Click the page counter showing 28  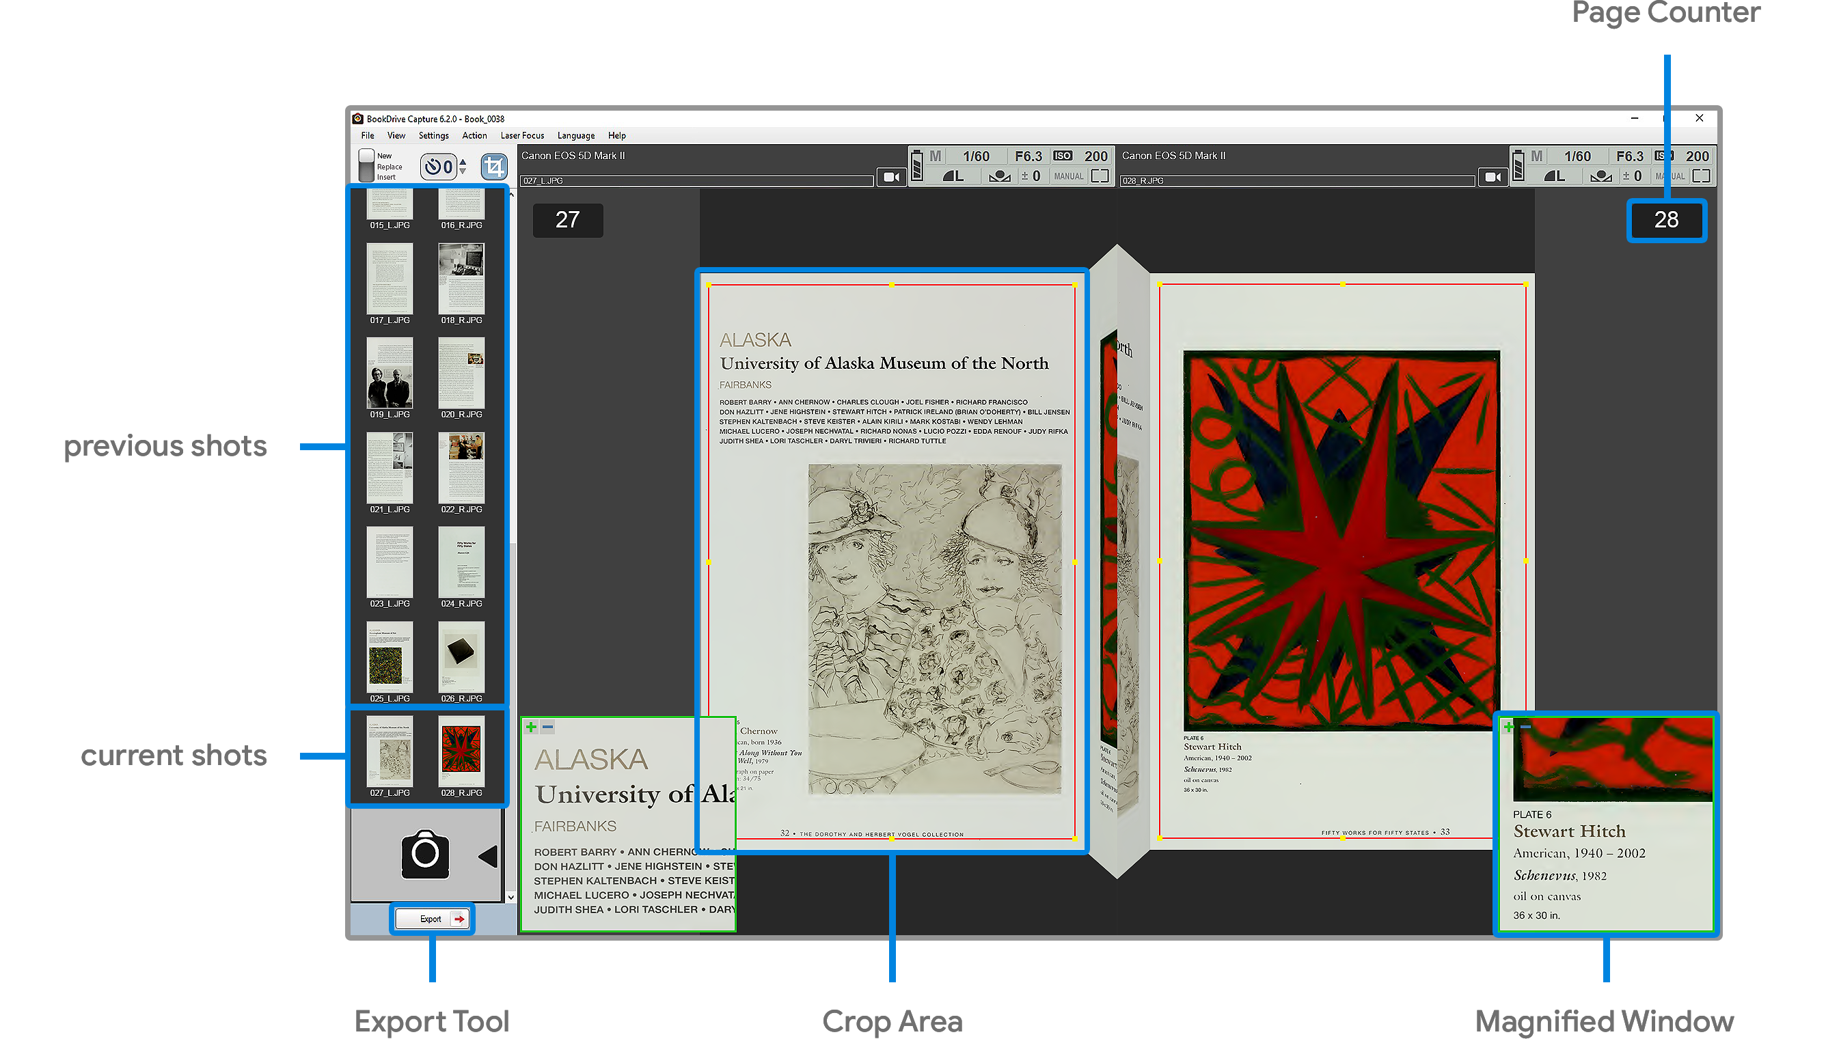click(x=1666, y=221)
